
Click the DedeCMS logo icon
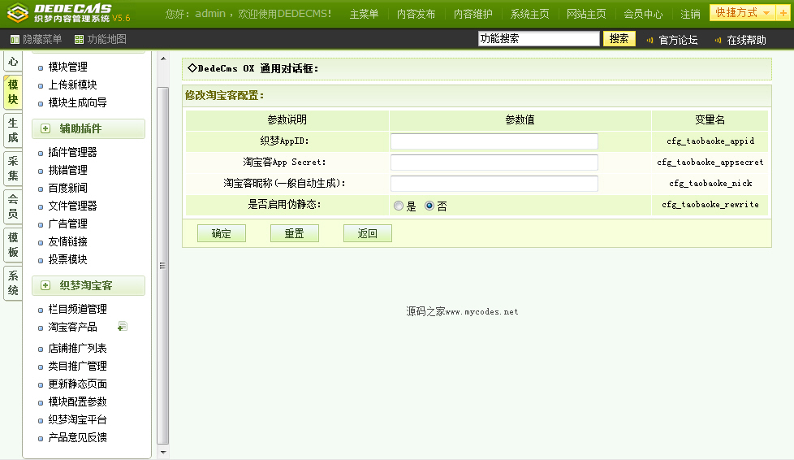[18, 13]
